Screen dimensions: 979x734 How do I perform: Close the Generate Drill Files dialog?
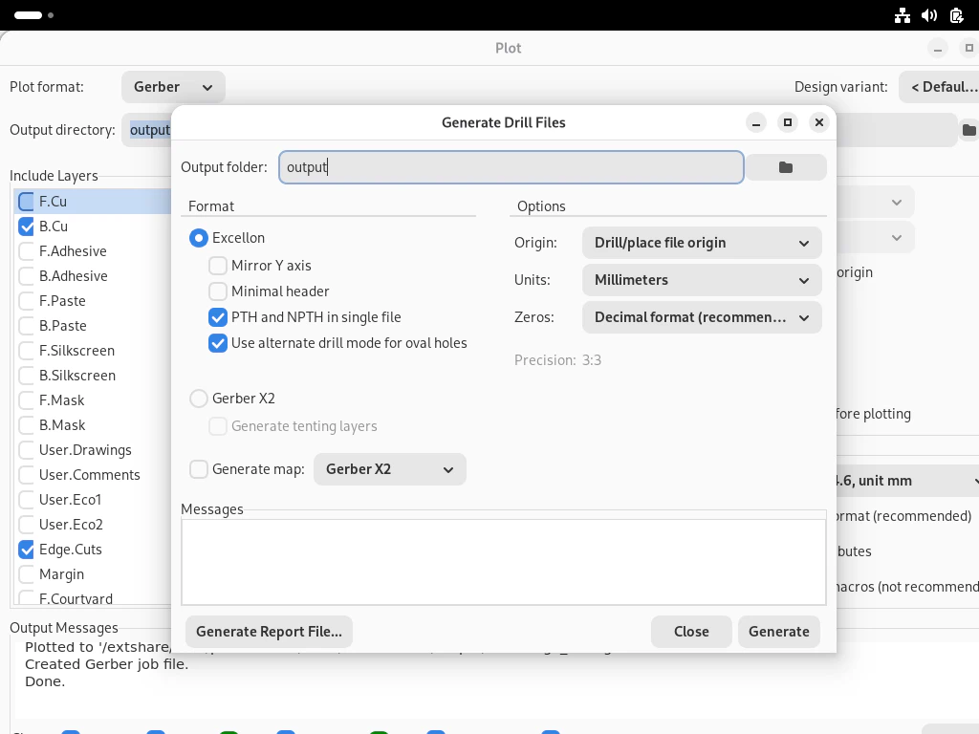coord(819,122)
